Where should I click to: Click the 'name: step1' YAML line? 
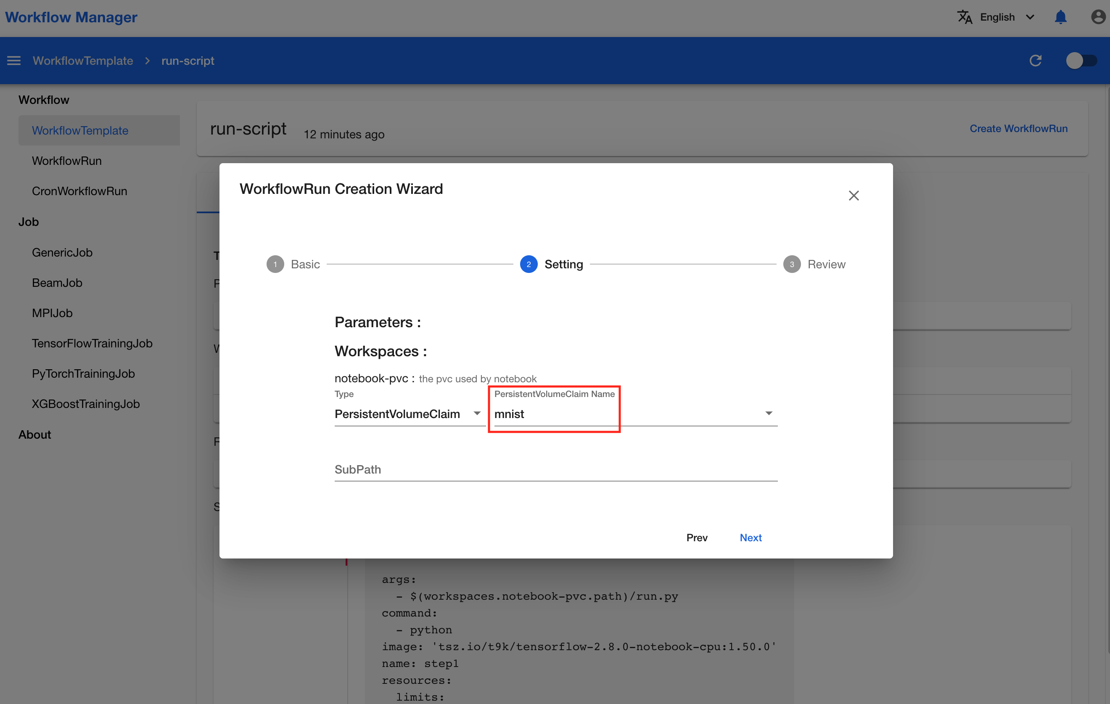click(x=420, y=664)
